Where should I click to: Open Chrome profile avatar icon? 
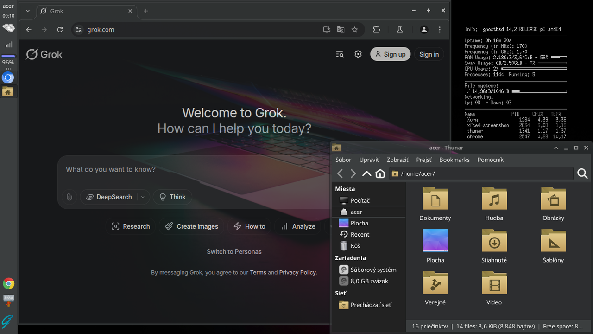[424, 30]
